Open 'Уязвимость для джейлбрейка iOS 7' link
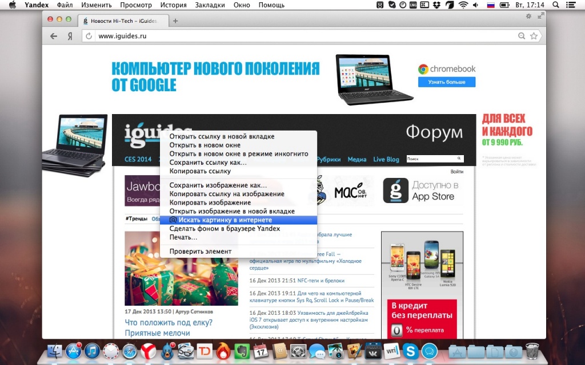The width and height of the screenshot is (585, 365). 309,319
